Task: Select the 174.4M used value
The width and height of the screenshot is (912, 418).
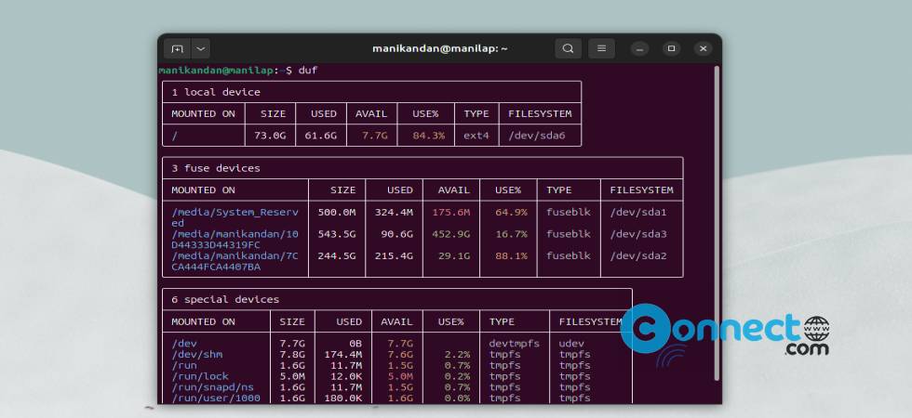Action: coord(342,354)
